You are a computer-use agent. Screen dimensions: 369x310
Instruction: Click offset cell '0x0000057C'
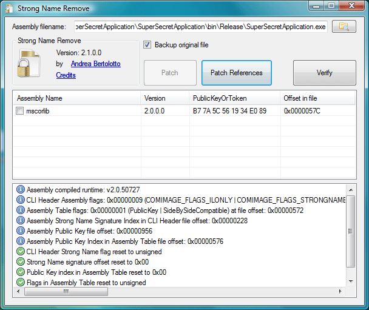(x=302, y=111)
